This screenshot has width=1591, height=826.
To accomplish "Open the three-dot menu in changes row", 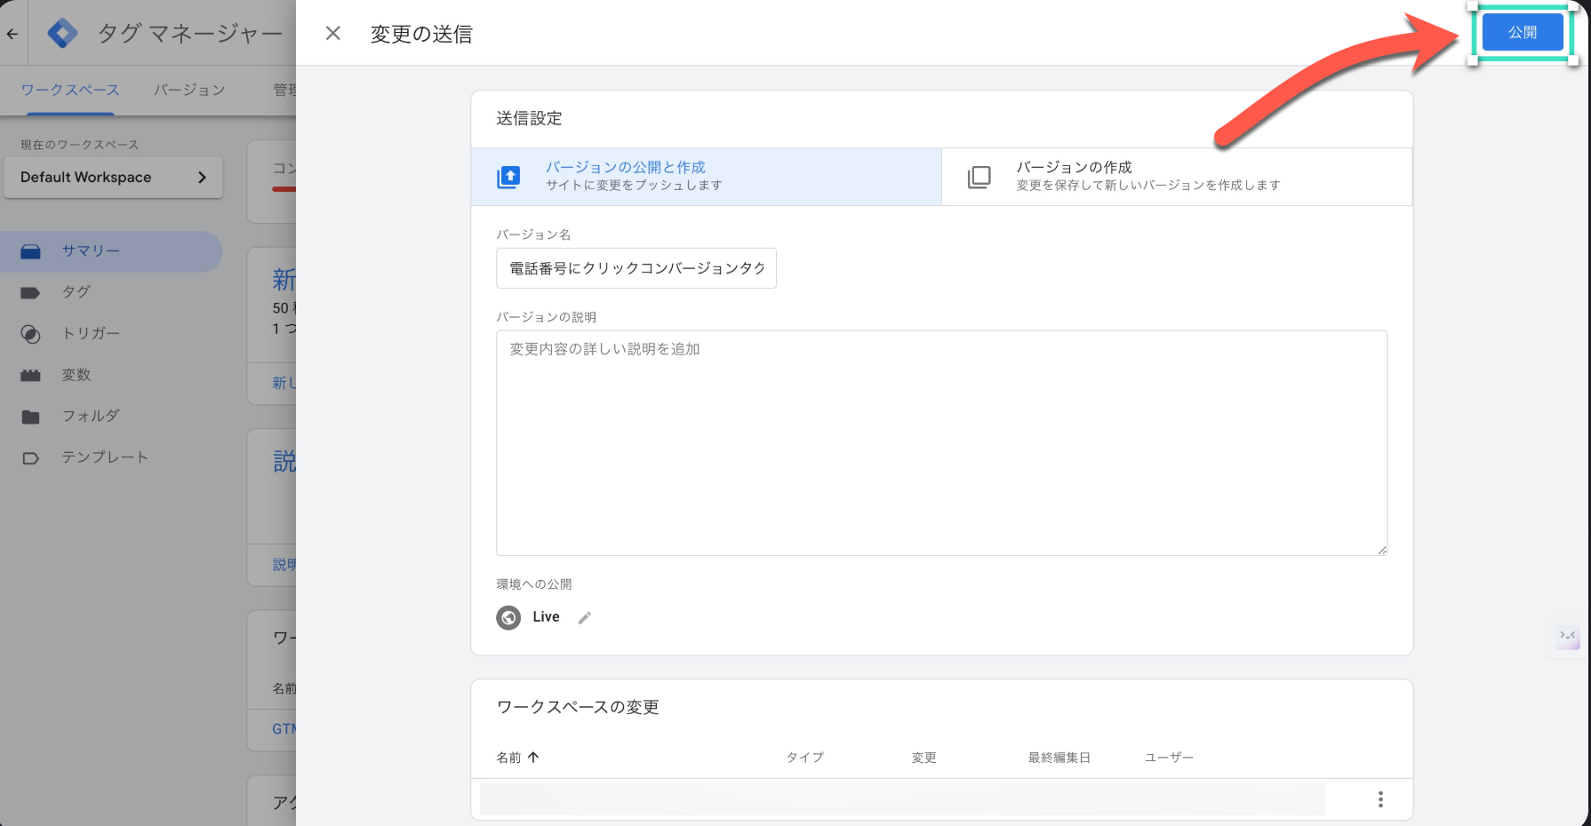I will (x=1379, y=799).
